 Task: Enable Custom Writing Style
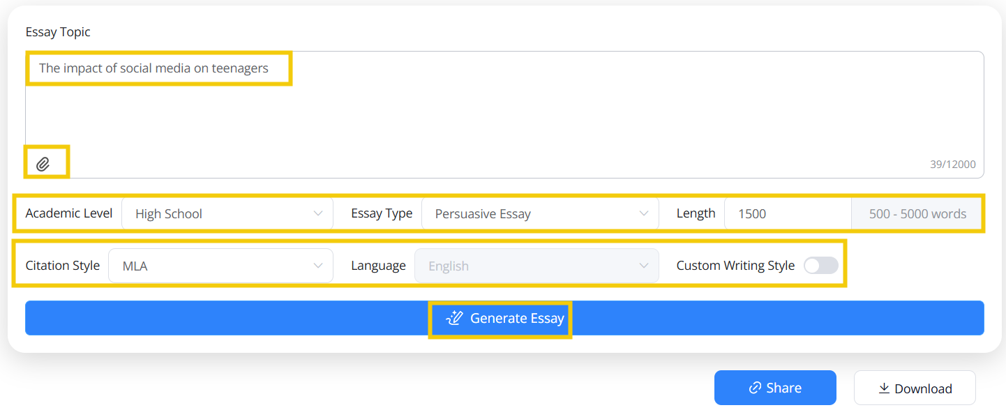tap(820, 265)
